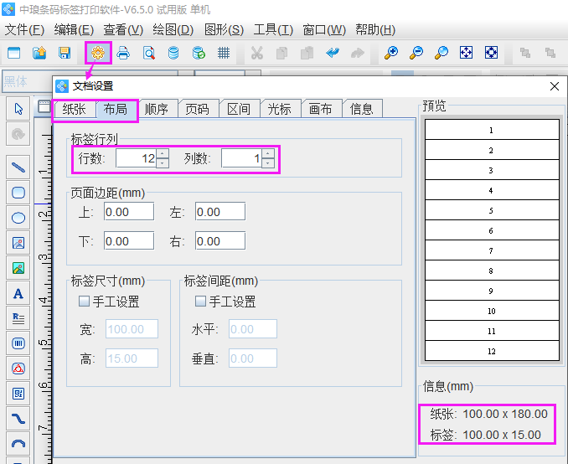This screenshot has width=568, height=464.
Task: Open the font name dropdown 黑体
Action: pos(25,81)
